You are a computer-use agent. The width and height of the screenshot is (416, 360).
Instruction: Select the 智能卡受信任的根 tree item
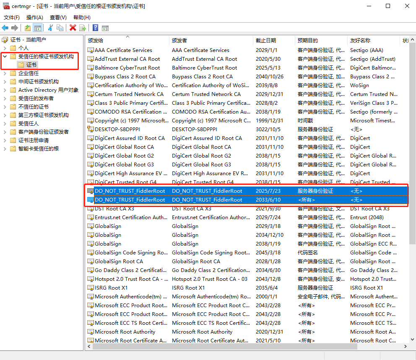39,149
